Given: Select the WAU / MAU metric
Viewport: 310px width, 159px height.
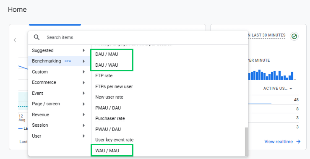Looking at the screenshot, I should click(x=107, y=151).
